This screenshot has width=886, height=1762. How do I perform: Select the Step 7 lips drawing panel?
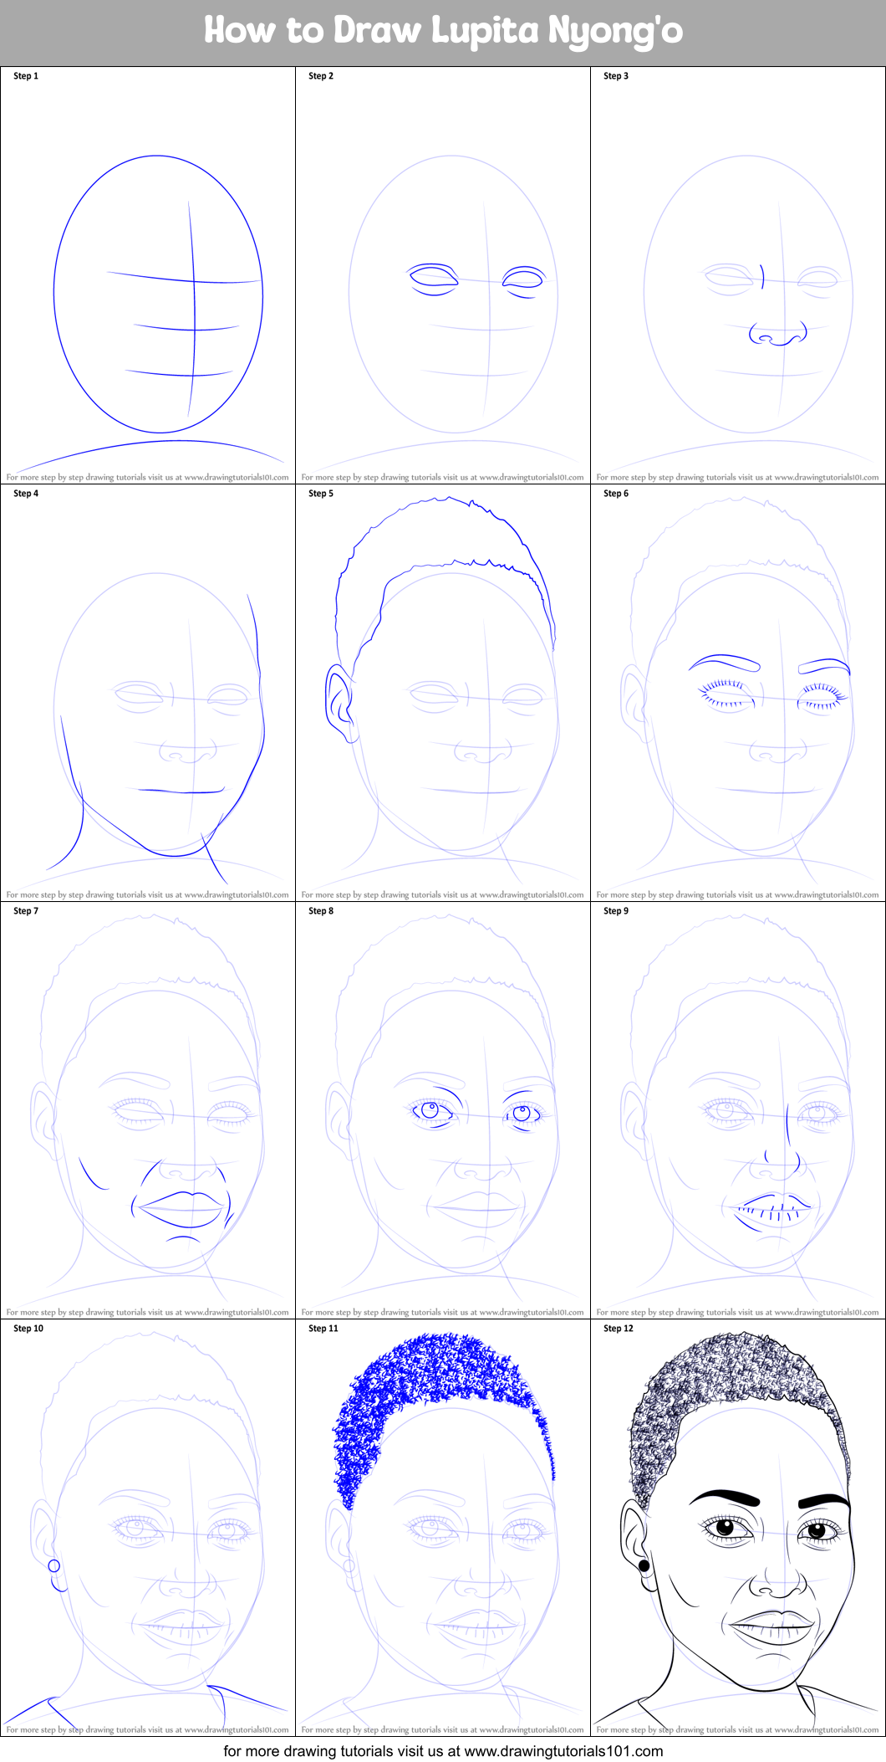point(148,1110)
